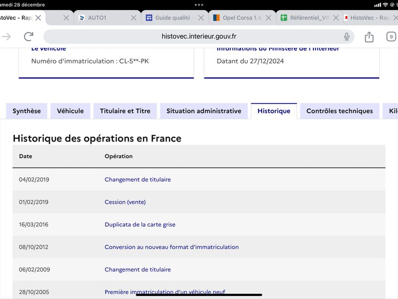Click Conversion au nouveau format d'immatriculation
Screen dimensions: 398x299
(x=172, y=247)
